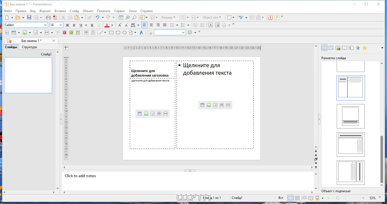The height and width of the screenshot is (204, 387).
Task: Open the font color dropdown arrow
Action: [112, 25]
